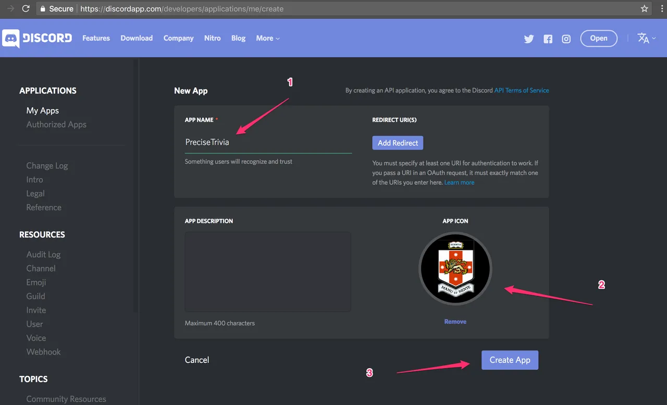This screenshot has width=667, height=405.
Task: Reload the page in browser
Action: click(x=26, y=9)
